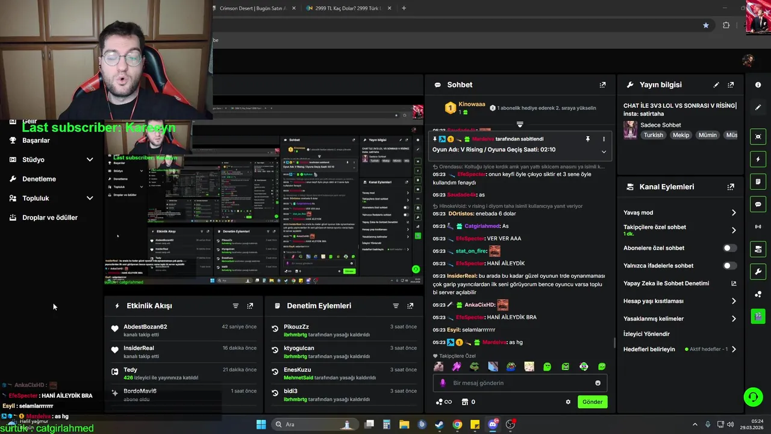Open a new browser tab

(x=404, y=8)
